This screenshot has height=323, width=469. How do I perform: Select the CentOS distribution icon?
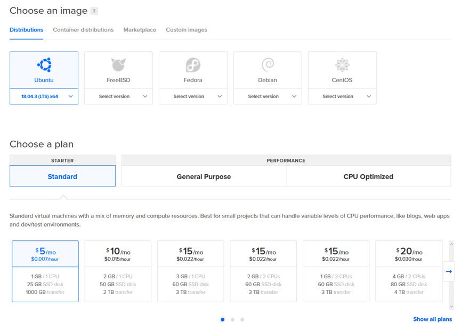tap(342, 65)
